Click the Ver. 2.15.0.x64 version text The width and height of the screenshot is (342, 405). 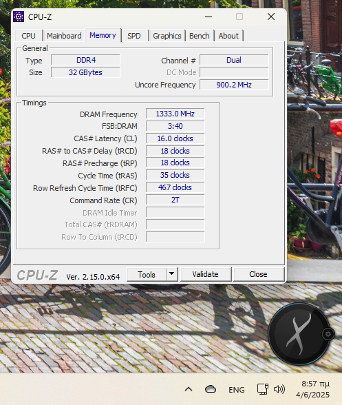(93, 277)
